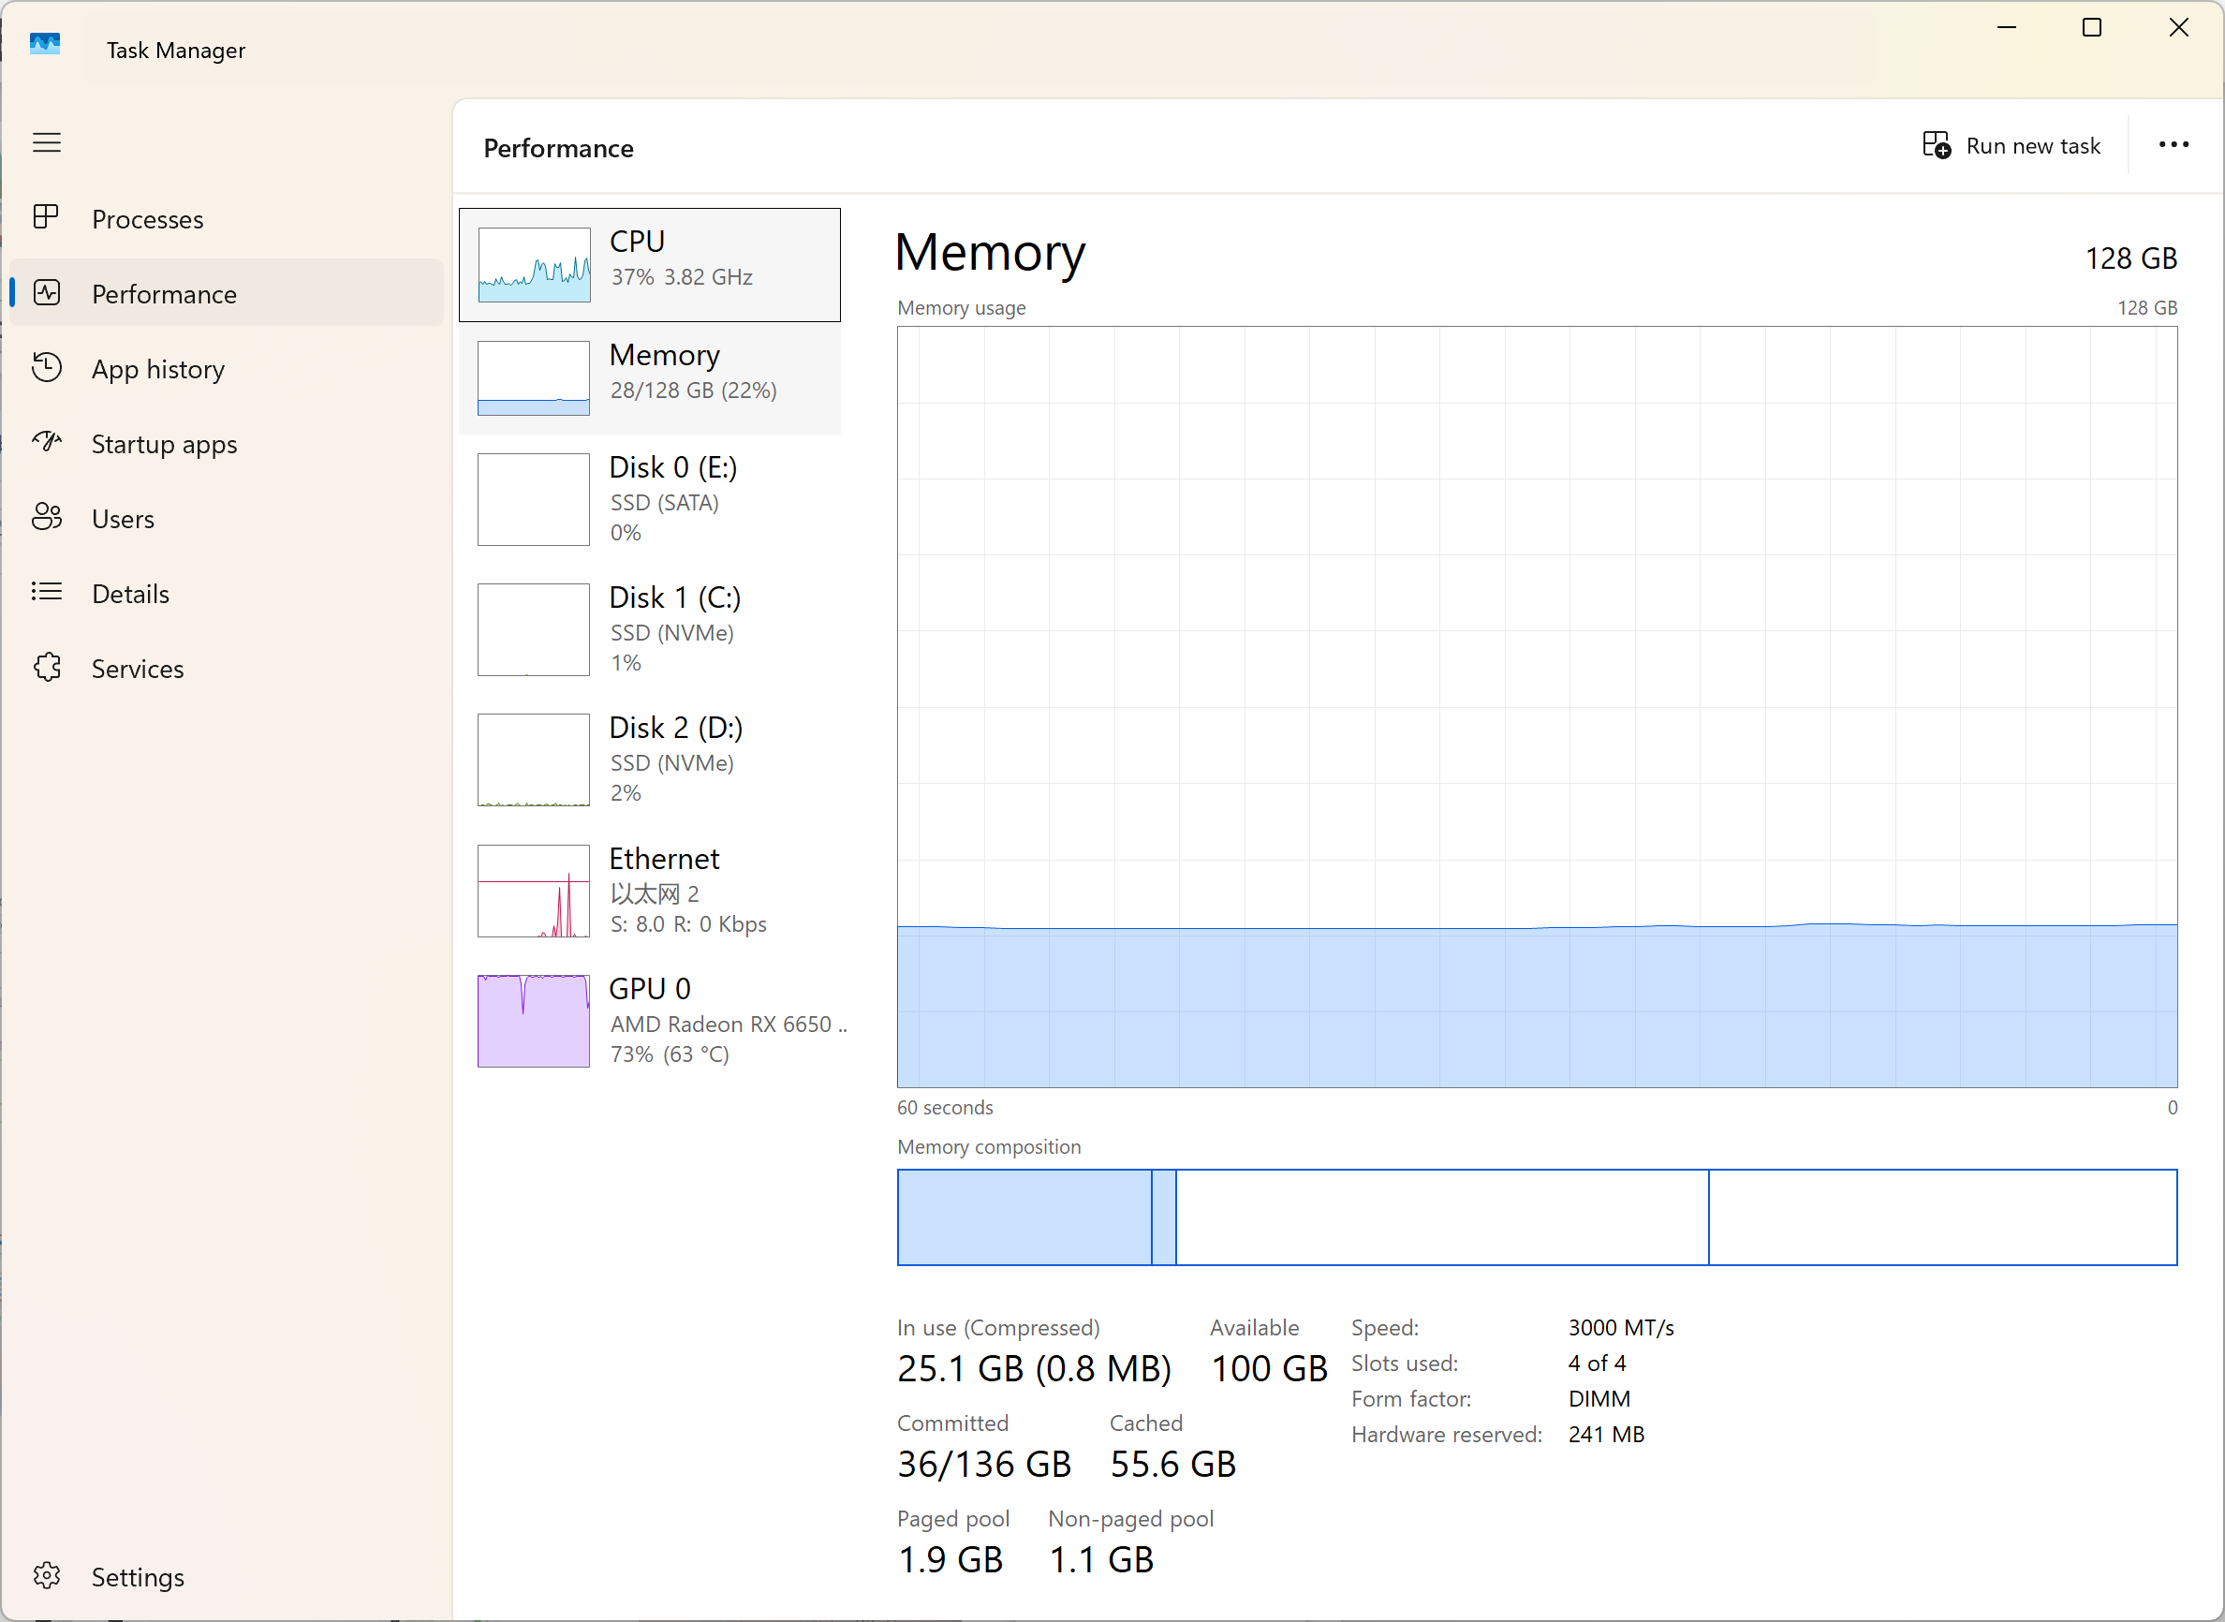Click the in-use segment of memory composition bar
Viewport: 2225px width, 1622px height.
coord(1024,1217)
